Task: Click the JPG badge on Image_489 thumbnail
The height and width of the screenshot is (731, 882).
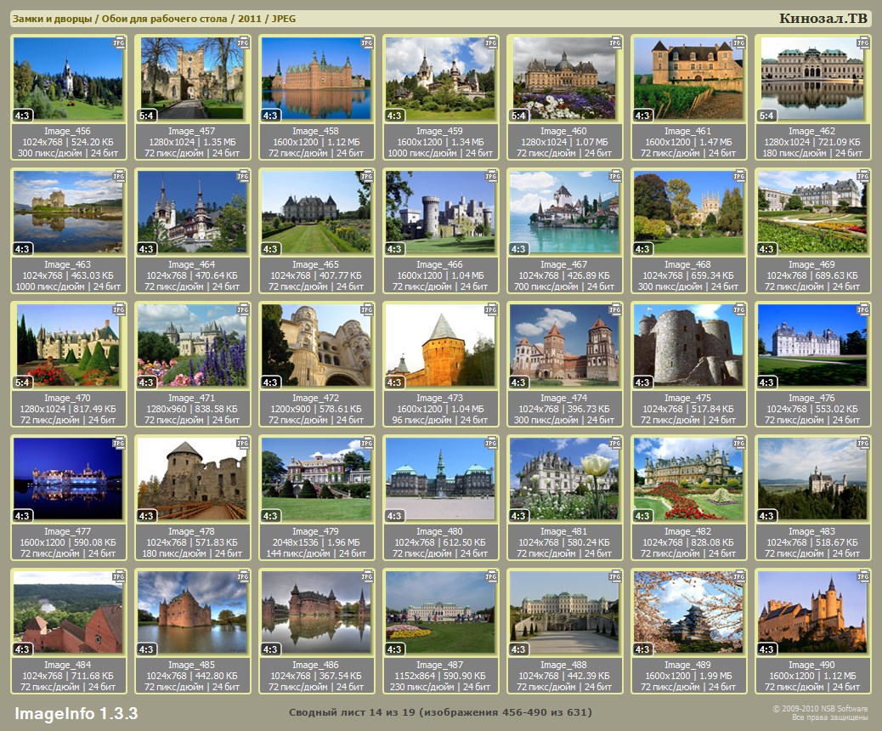Action: [x=738, y=576]
